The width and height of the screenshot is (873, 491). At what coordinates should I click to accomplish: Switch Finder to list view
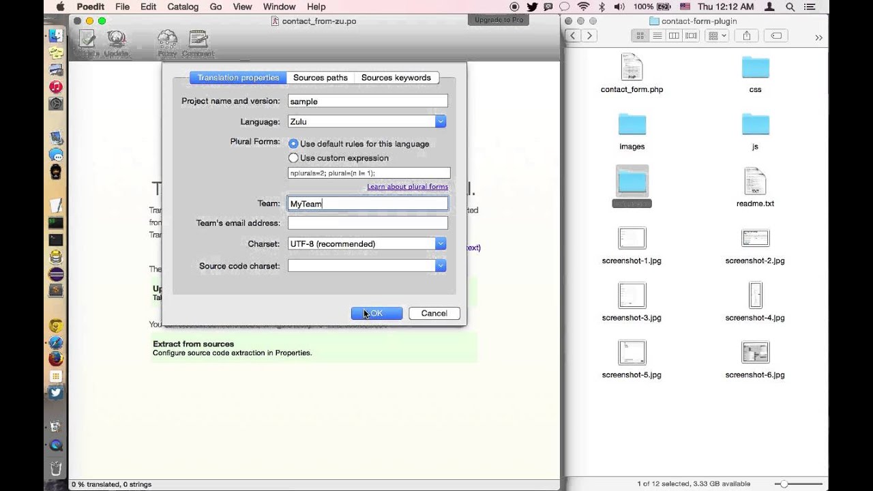[x=657, y=35]
